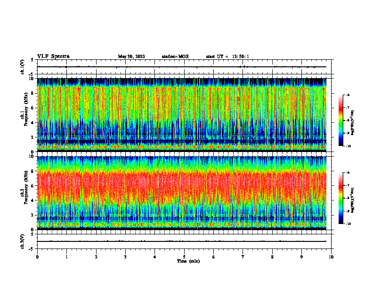Click "-10" label on ch.2 color scale
Screen dimensions: 373x288
[349, 224]
